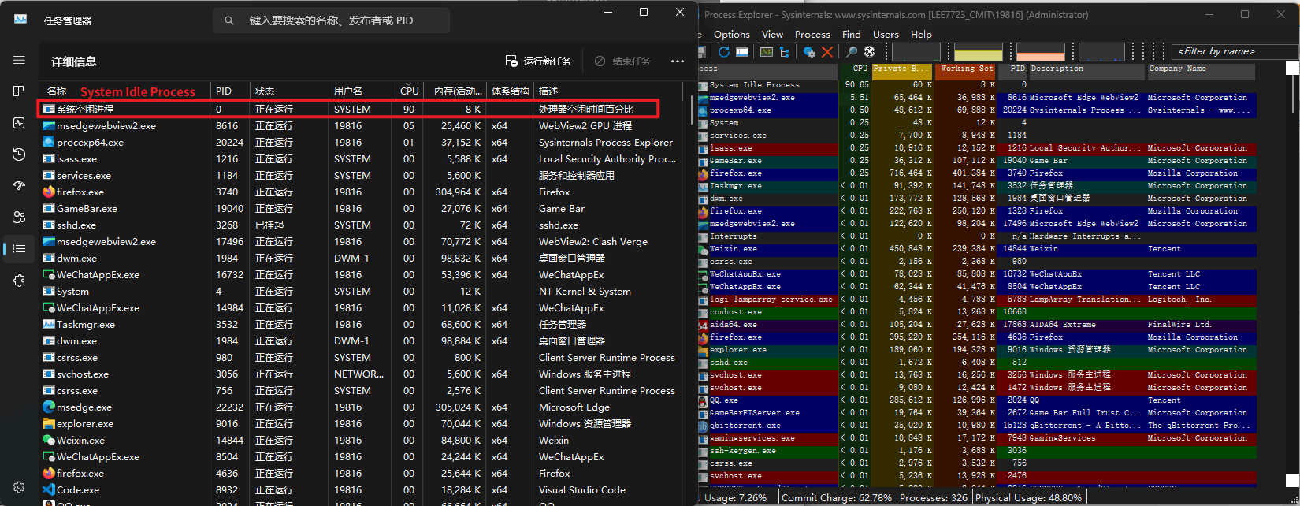Sort by Private Bytes column in Process Explorer
Viewport: 1300px width, 506px height.
coord(901,71)
